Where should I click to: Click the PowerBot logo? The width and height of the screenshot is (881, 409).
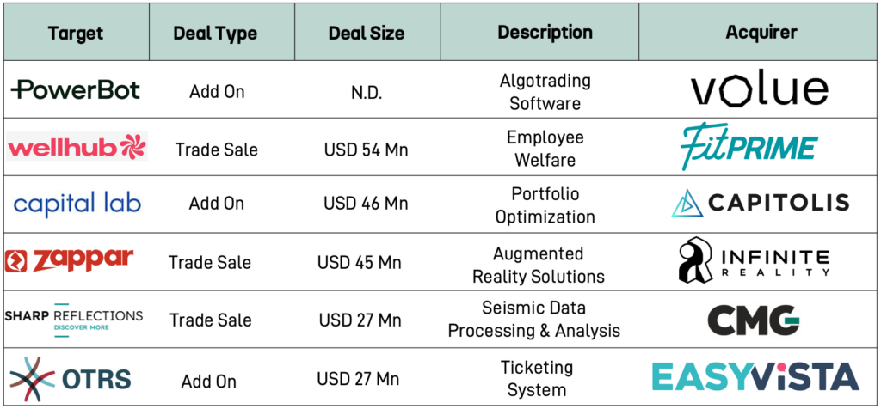click(x=76, y=89)
